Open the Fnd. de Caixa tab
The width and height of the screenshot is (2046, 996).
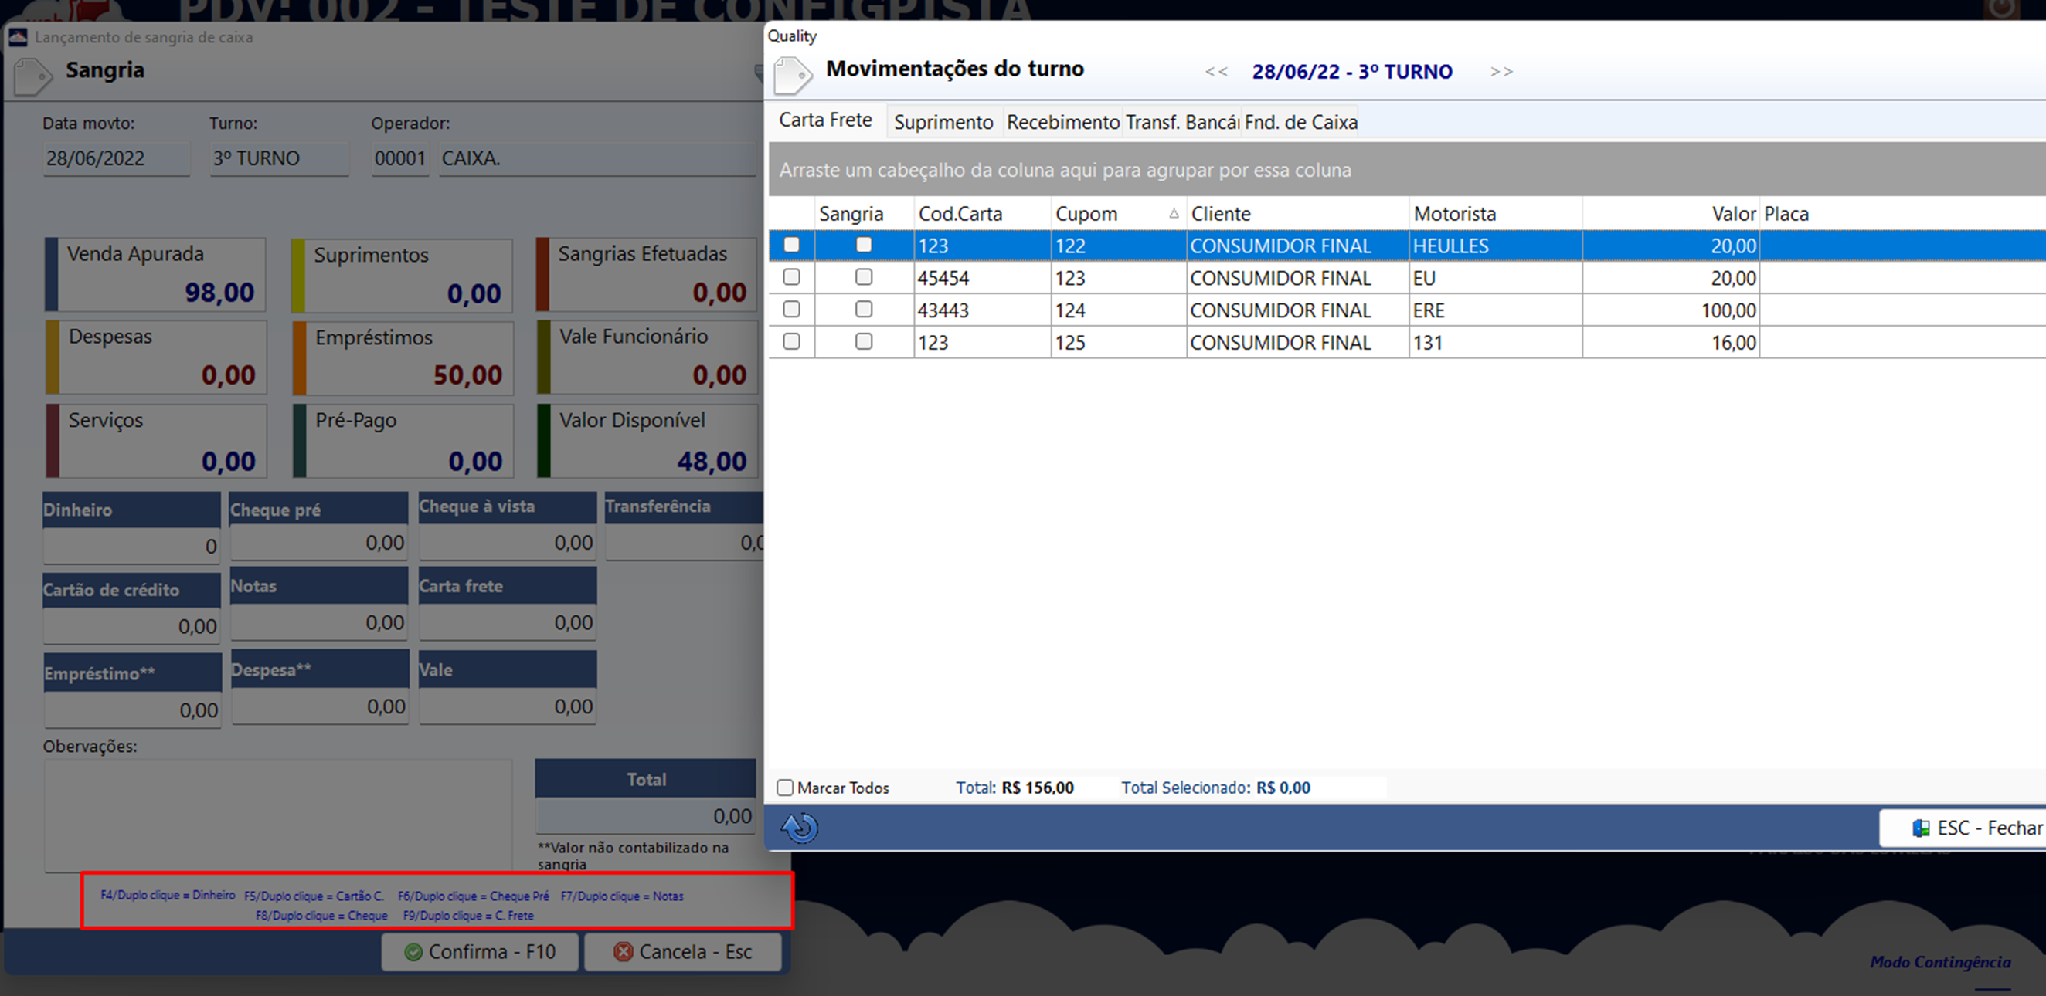pyautogui.click(x=1300, y=122)
